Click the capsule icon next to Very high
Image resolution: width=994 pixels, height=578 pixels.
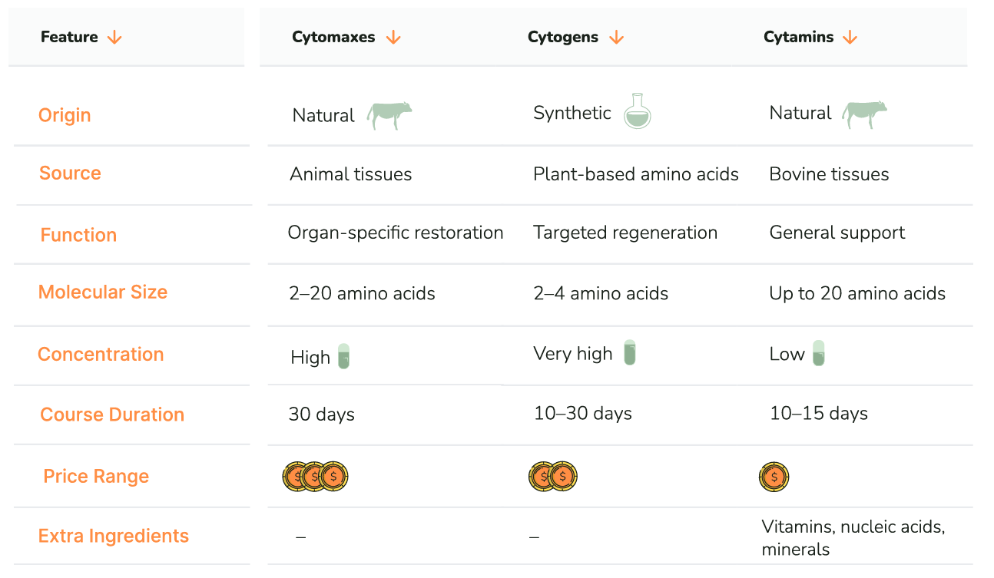tap(630, 352)
